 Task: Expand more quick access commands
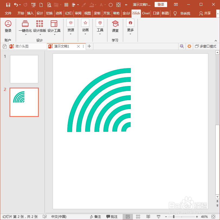point(126,5)
